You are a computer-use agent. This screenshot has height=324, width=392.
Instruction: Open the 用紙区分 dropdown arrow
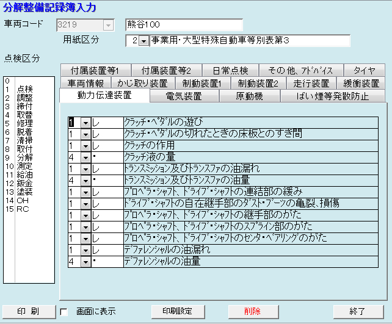coord(143,41)
